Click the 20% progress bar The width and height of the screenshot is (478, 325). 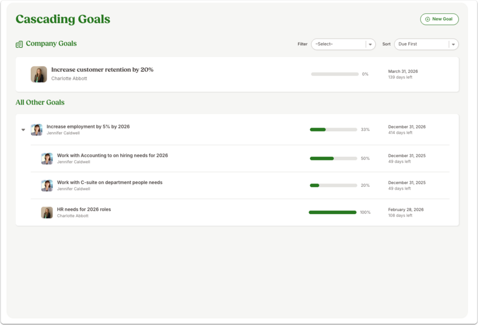pos(334,185)
